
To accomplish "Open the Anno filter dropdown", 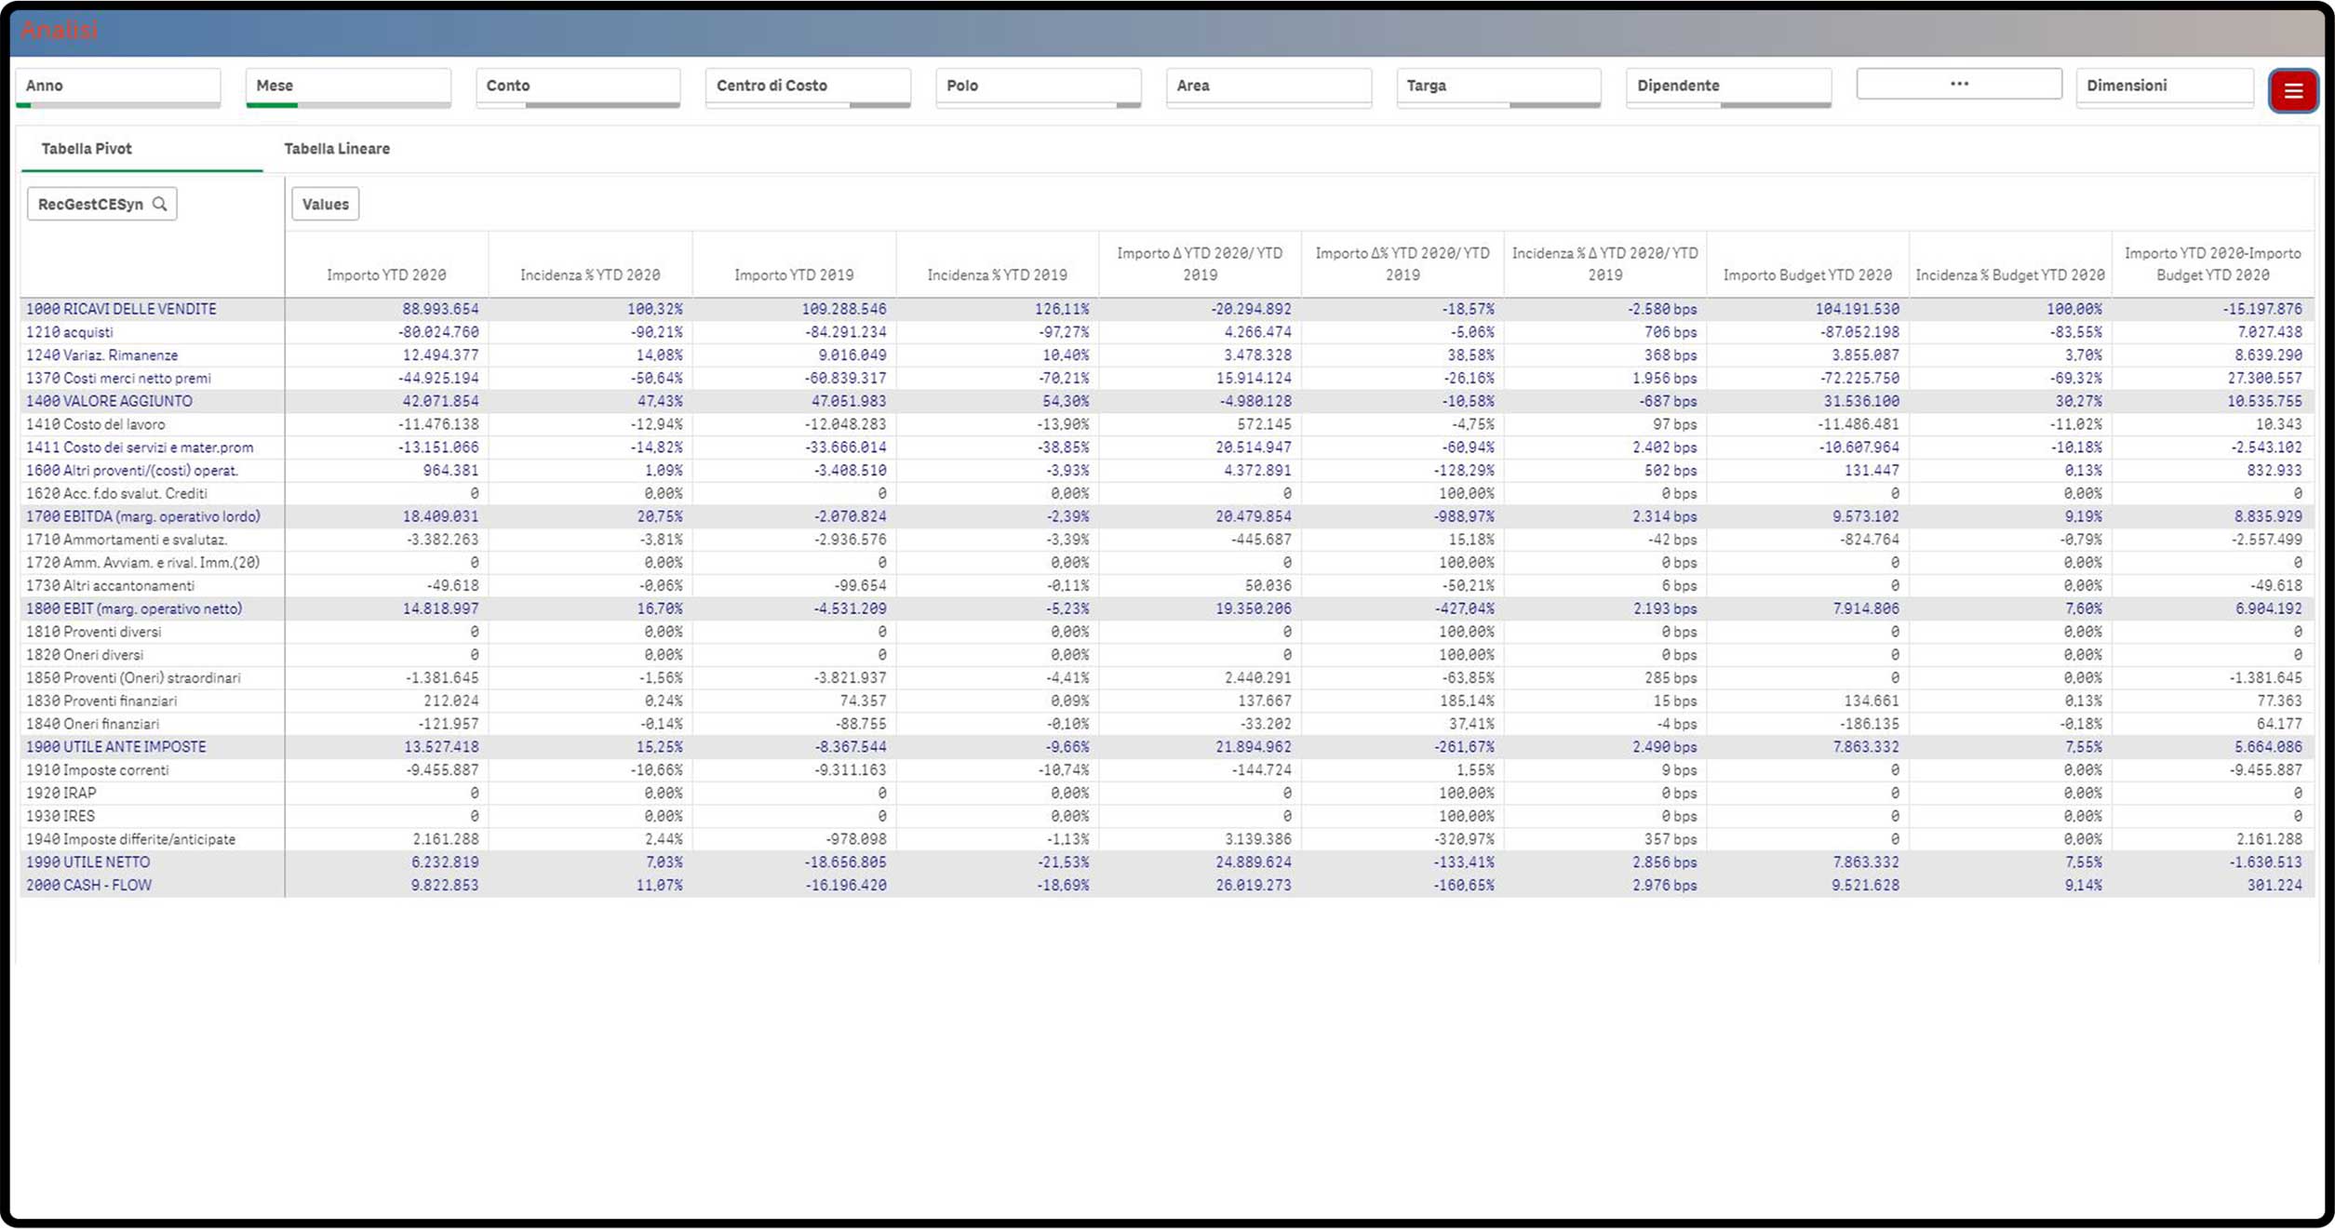I will [x=118, y=86].
